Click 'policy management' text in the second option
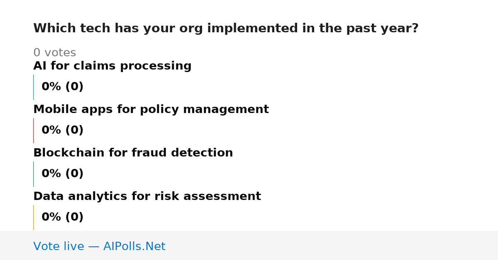This screenshot has width=498, height=260. click(x=204, y=110)
